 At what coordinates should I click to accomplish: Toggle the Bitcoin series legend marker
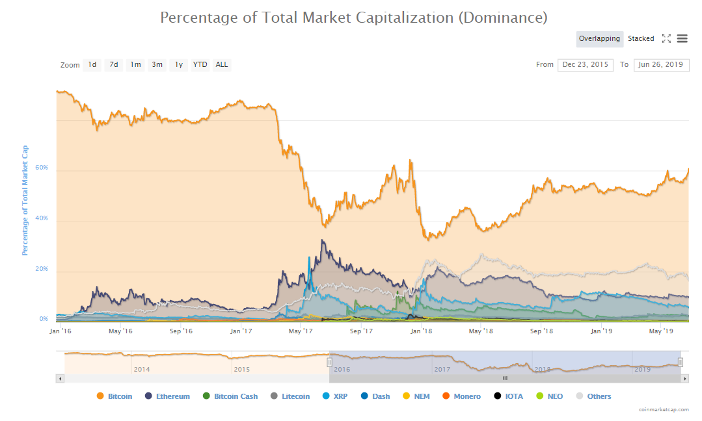pos(100,396)
